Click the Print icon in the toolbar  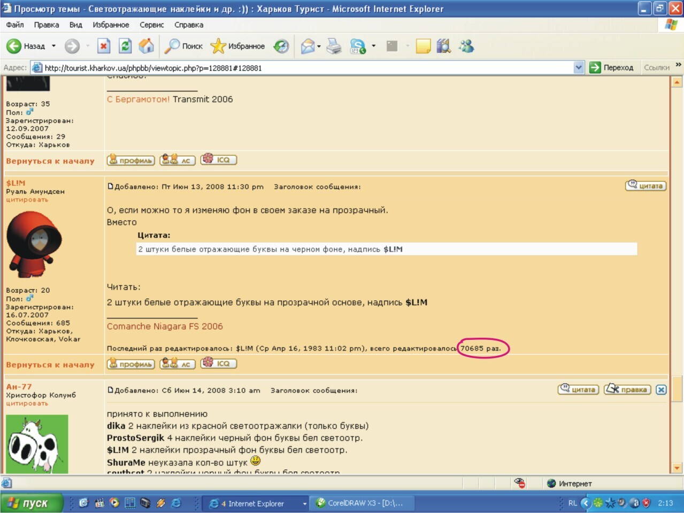[x=334, y=46]
